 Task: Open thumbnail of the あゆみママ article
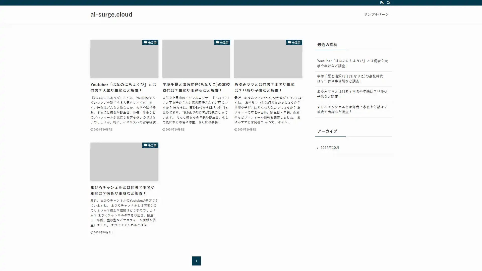click(x=268, y=58)
